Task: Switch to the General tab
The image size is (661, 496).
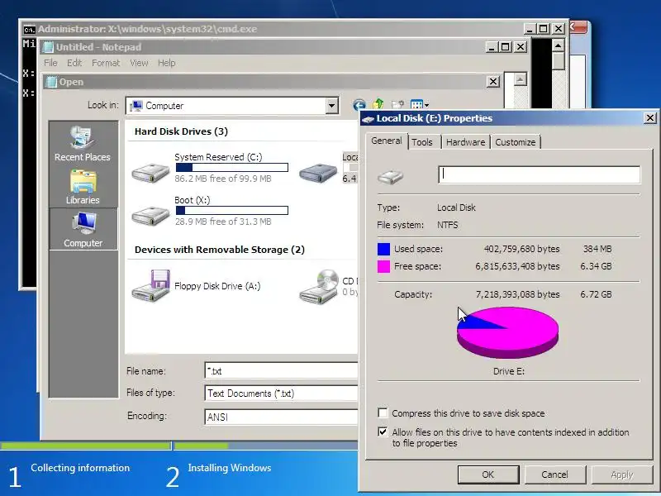Action: (387, 141)
